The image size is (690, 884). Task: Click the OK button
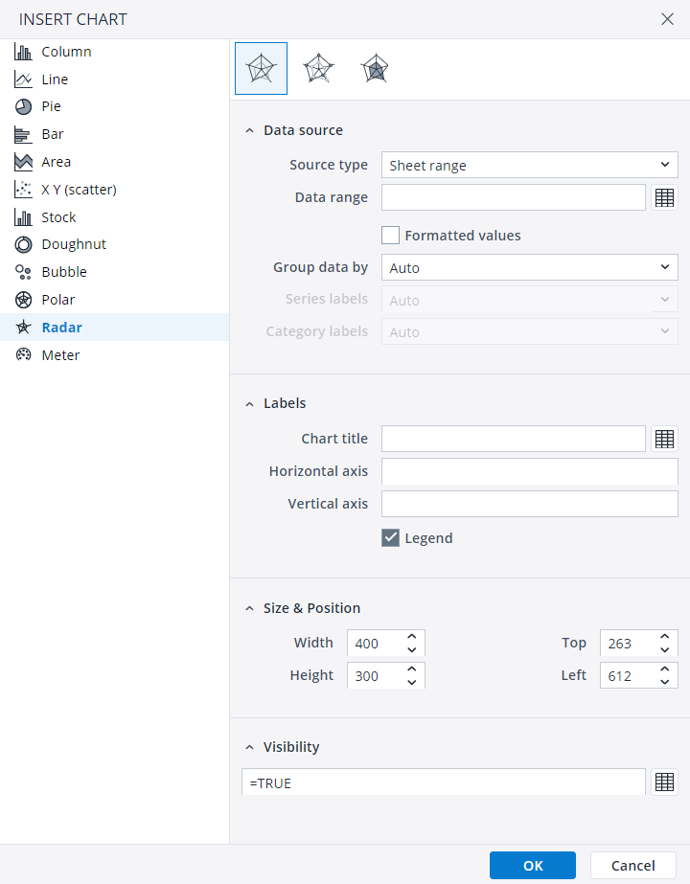pos(532,866)
